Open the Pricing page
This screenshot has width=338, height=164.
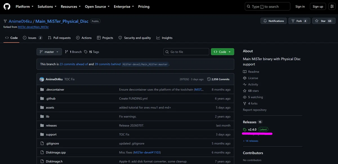pyautogui.click(x=144, y=6)
